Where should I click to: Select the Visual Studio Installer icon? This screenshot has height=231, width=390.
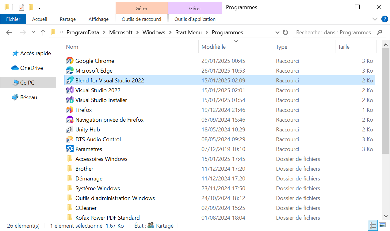70,100
